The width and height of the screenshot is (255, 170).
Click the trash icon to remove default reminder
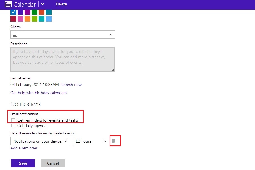(x=115, y=141)
